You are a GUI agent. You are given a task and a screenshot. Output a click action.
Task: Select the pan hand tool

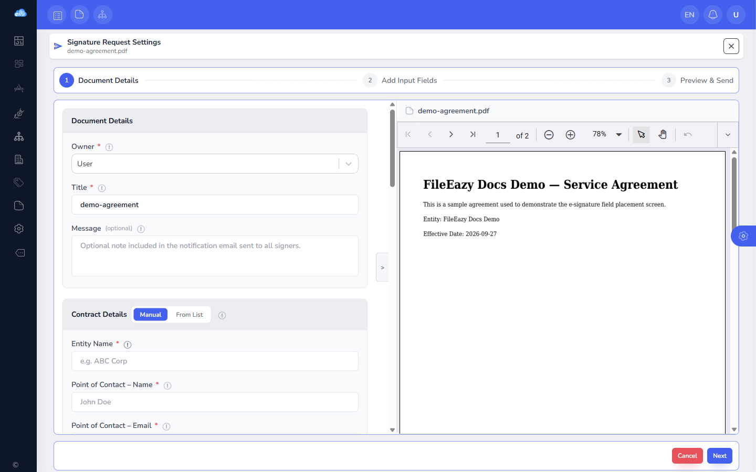pos(663,135)
